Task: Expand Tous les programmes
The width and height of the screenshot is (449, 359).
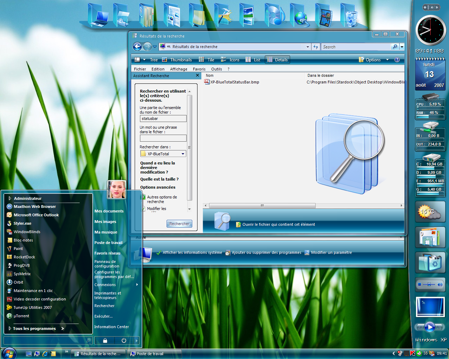Action: [36, 328]
